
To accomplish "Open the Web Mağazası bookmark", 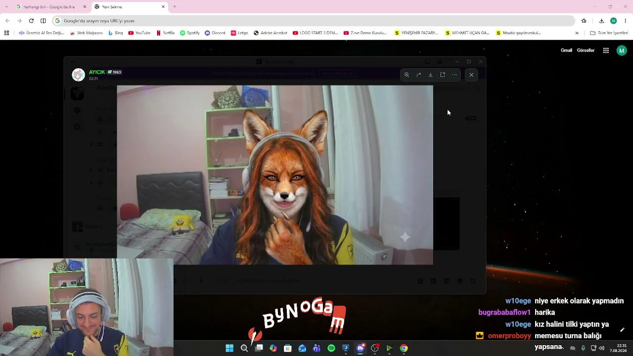I will pos(86,33).
